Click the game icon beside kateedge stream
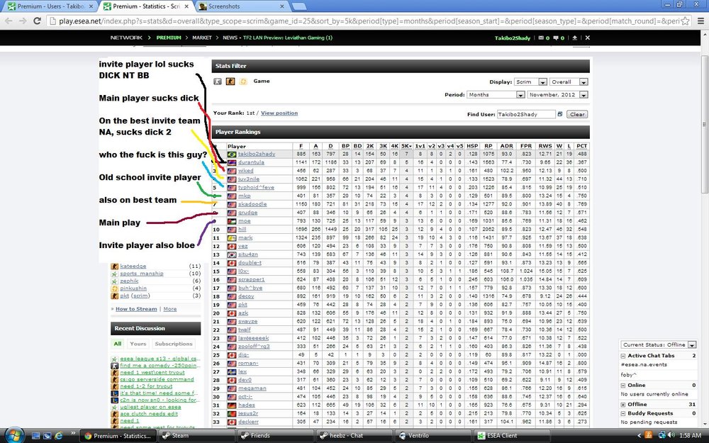709x443 pixels. 114,267
